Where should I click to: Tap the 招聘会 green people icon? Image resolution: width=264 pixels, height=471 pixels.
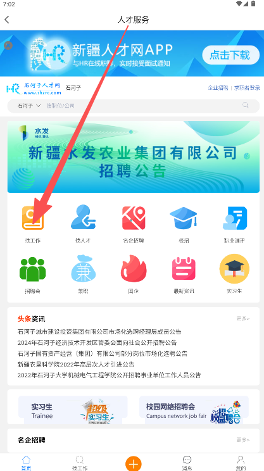click(33, 269)
